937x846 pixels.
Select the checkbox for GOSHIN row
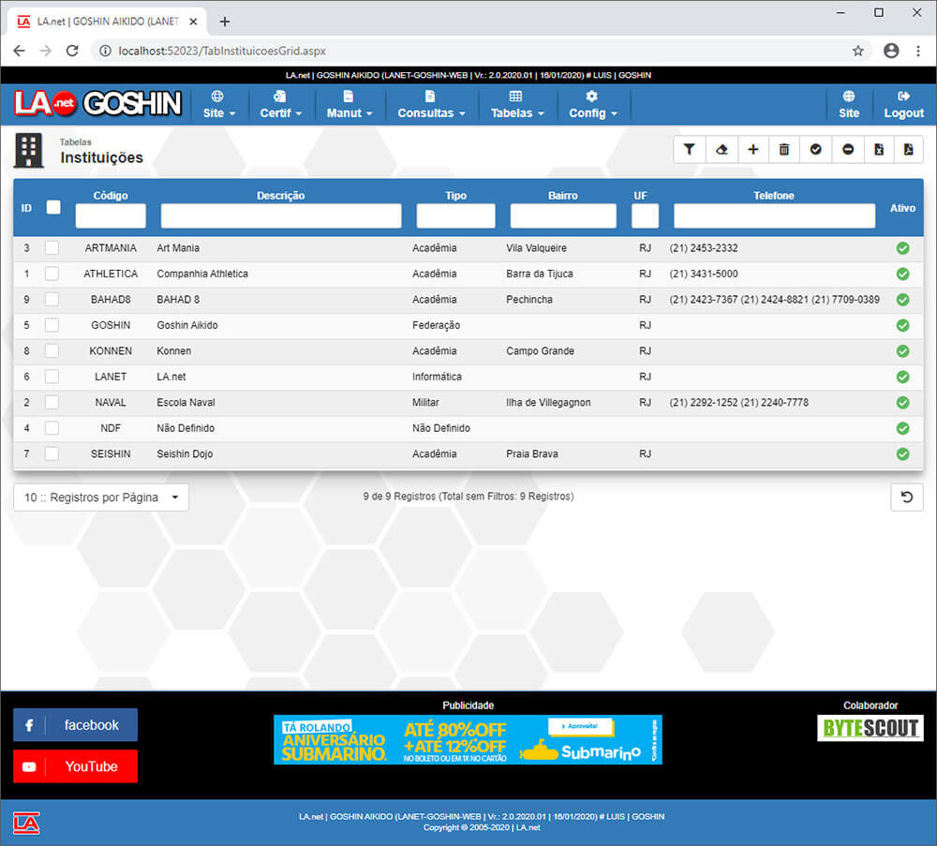pyautogui.click(x=52, y=325)
